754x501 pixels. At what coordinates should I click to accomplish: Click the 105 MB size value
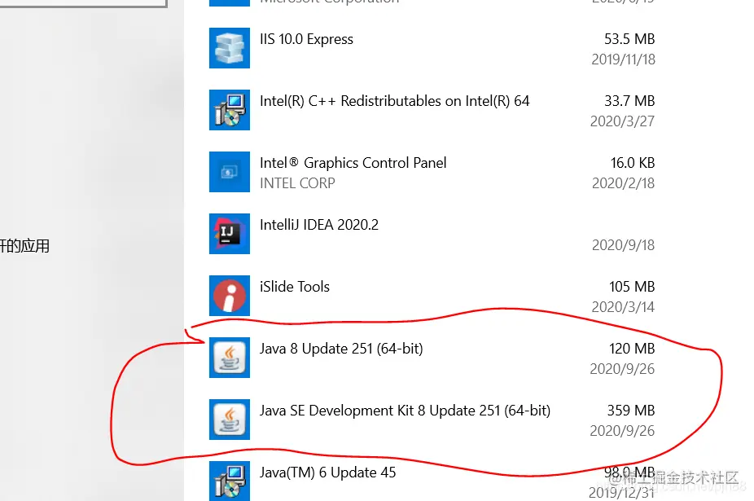pyautogui.click(x=632, y=287)
